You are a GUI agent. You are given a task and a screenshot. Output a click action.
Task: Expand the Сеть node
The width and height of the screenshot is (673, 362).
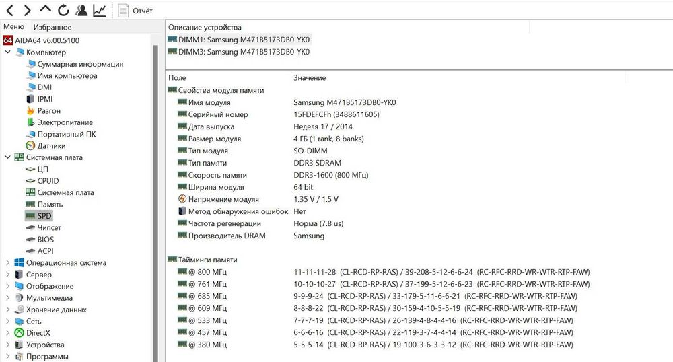pos(7,321)
